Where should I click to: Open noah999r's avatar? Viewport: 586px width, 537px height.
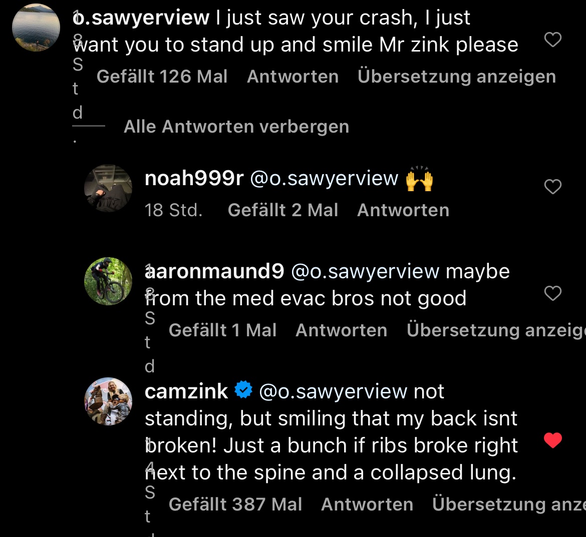click(108, 188)
